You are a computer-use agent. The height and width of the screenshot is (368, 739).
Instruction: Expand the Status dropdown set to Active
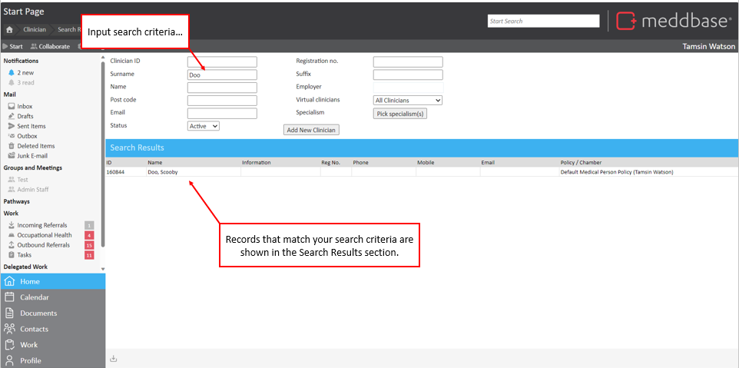204,126
